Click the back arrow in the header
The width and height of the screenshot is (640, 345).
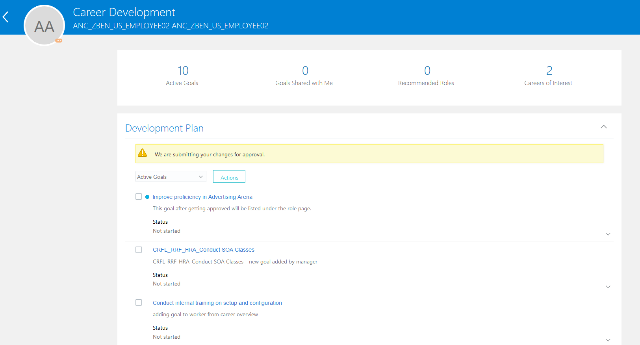click(x=6, y=17)
